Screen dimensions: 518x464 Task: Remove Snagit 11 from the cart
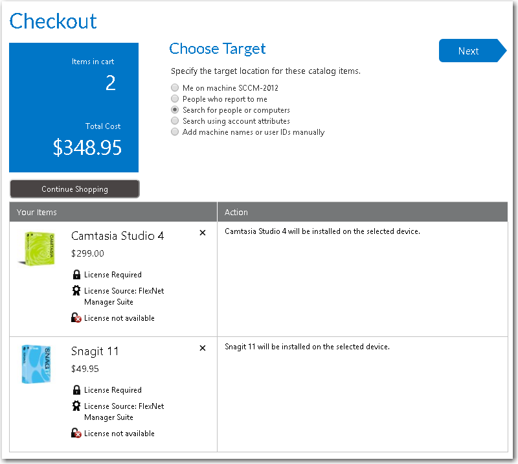click(x=202, y=348)
